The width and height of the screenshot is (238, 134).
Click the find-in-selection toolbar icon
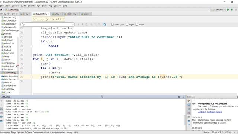86,25
